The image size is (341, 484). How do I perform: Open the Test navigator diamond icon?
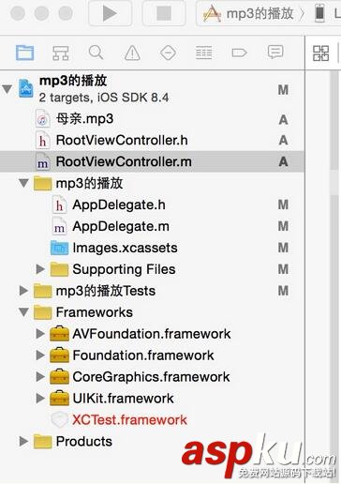169,53
